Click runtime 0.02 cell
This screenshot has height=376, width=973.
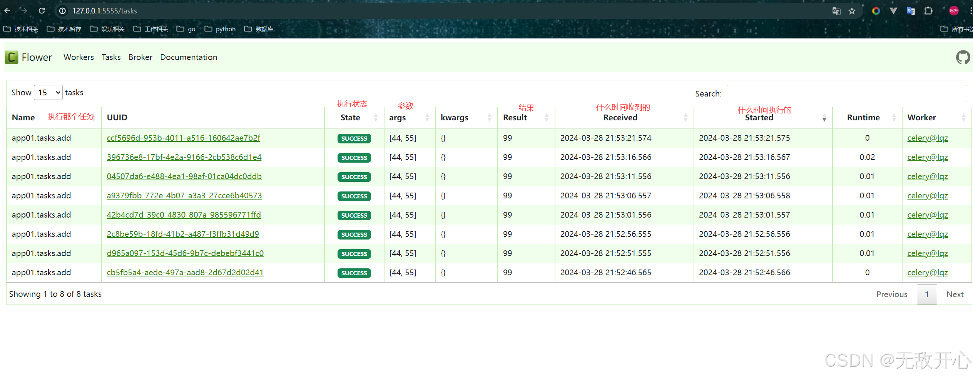click(x=867, y=157)
